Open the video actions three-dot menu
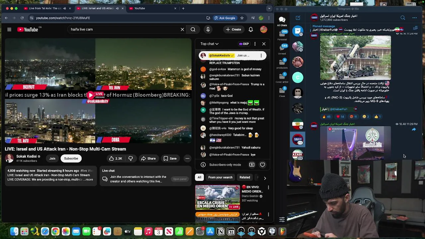 coord(187,159)
